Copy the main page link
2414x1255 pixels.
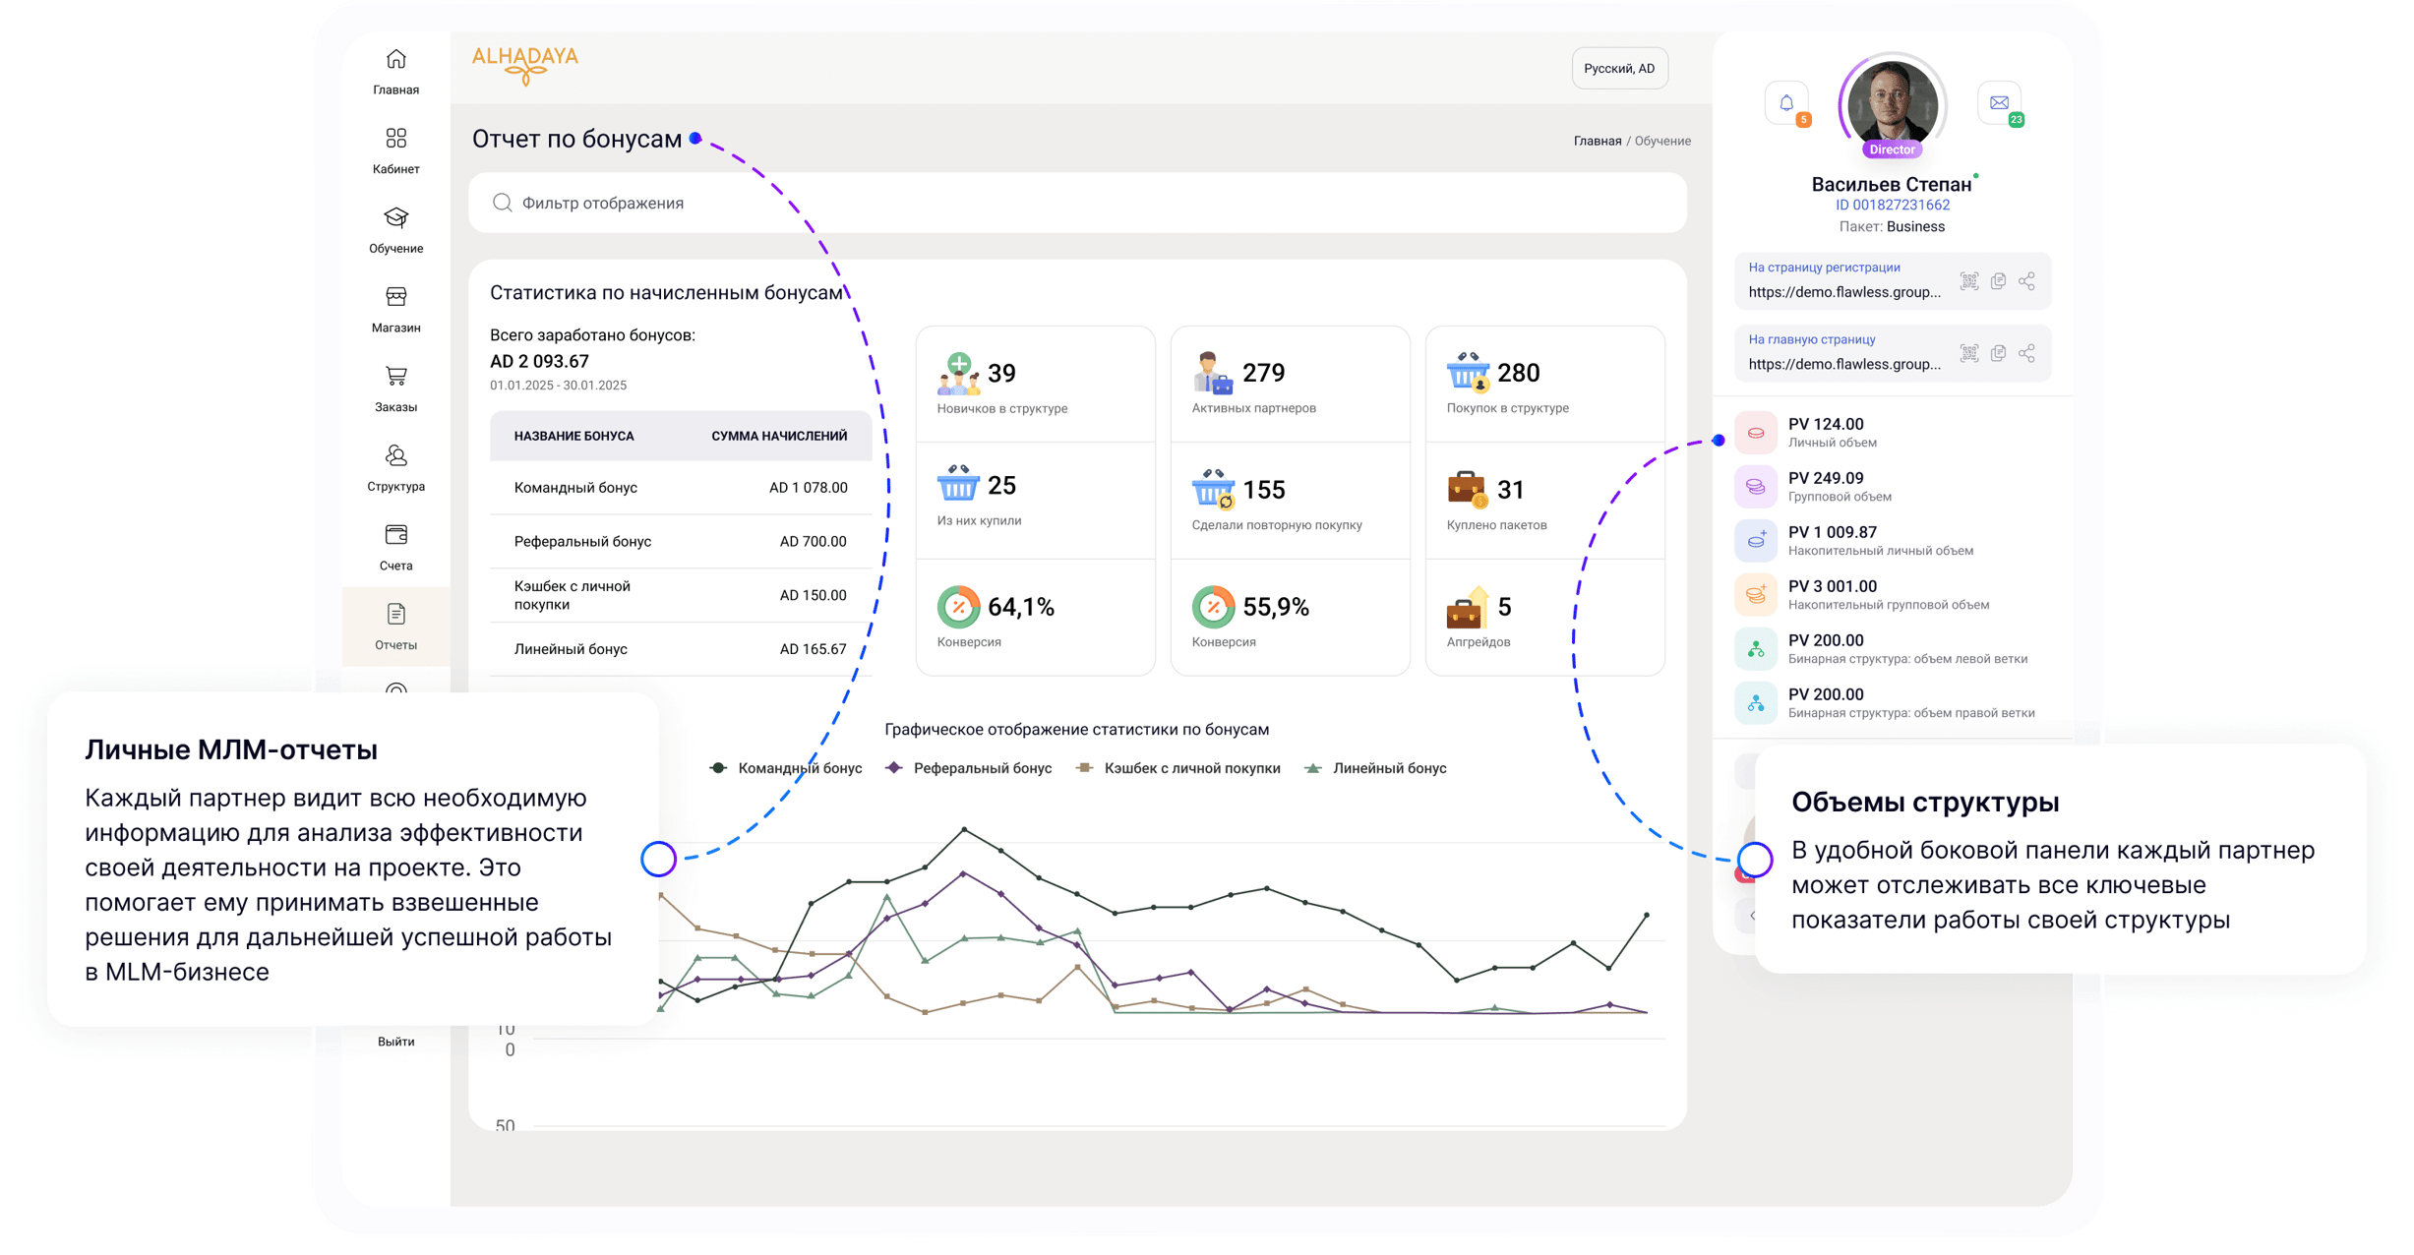(1998, 353)
